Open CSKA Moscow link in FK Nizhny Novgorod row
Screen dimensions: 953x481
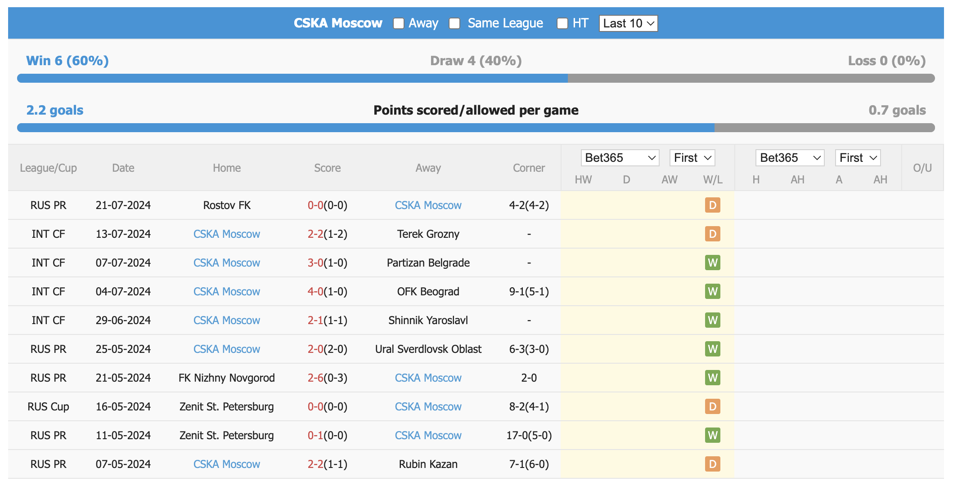[x=428, y=378]
